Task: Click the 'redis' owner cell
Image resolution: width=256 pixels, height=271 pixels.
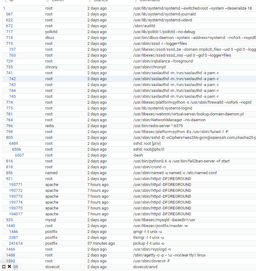Action: 49,126
